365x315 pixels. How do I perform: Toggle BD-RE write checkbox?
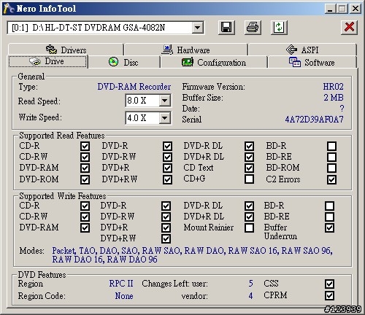pos(329,217)
